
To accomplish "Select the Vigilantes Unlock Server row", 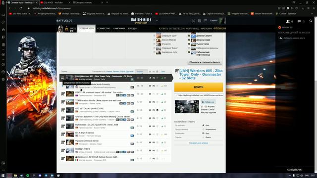I will coord(115,142).
